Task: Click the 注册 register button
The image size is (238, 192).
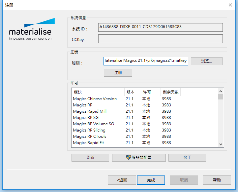Action: click(118, 73)
